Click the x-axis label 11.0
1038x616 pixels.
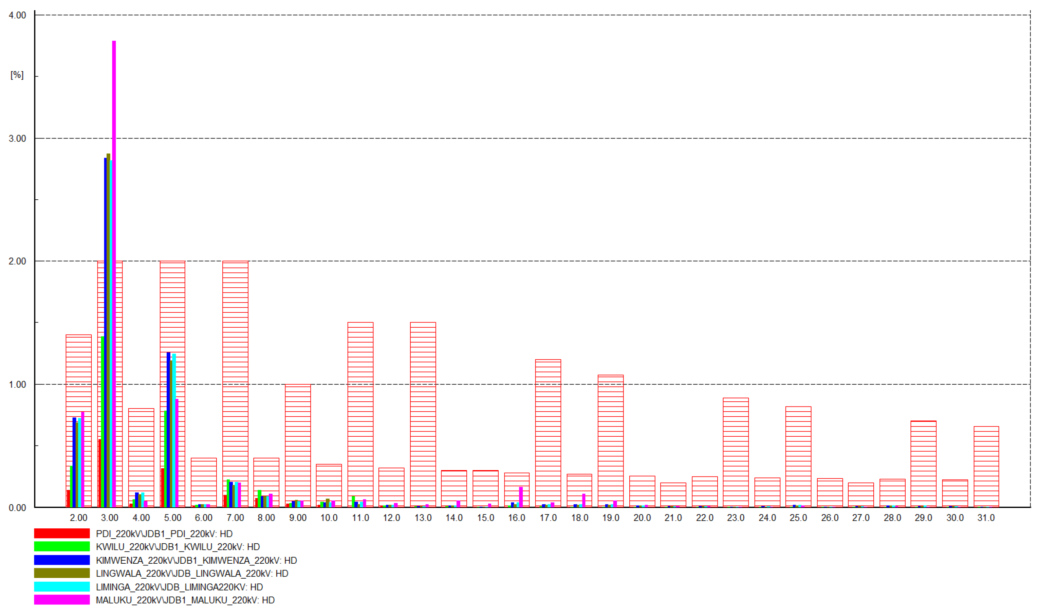360,518
